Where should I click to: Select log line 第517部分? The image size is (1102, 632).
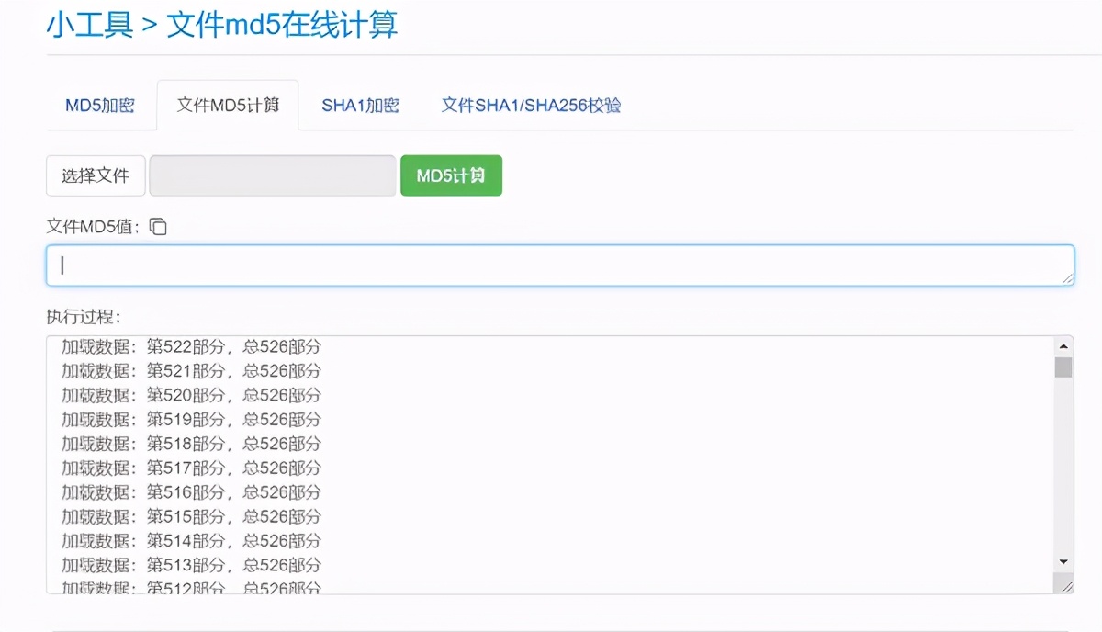tap(191, 468)
